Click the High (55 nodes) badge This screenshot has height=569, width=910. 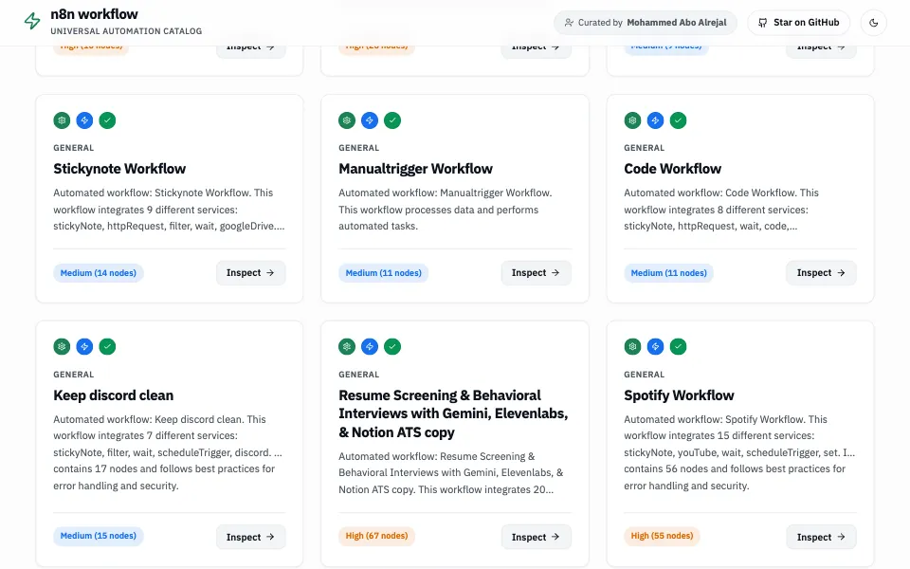(663, 536)
